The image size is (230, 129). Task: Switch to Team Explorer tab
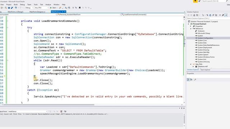pyautogui.click(x=205, y=70)
